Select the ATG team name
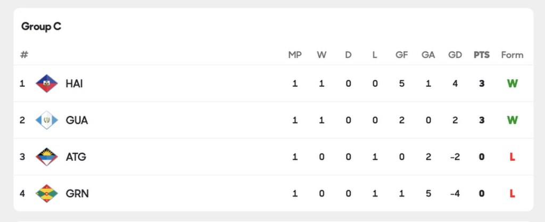This screenshot has height=222, width=545. click(76, 157)
